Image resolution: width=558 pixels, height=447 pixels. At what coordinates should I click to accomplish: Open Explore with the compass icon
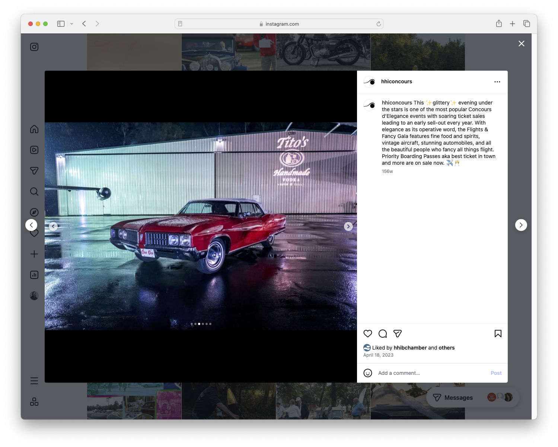(x=34, y=212)
